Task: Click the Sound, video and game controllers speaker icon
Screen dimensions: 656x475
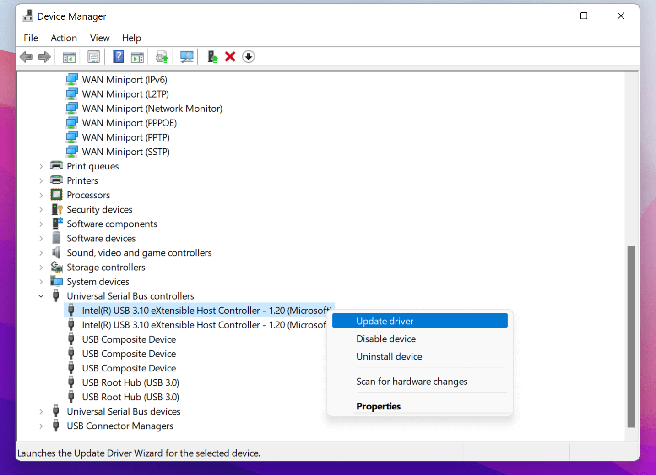Action: [56, 252]
